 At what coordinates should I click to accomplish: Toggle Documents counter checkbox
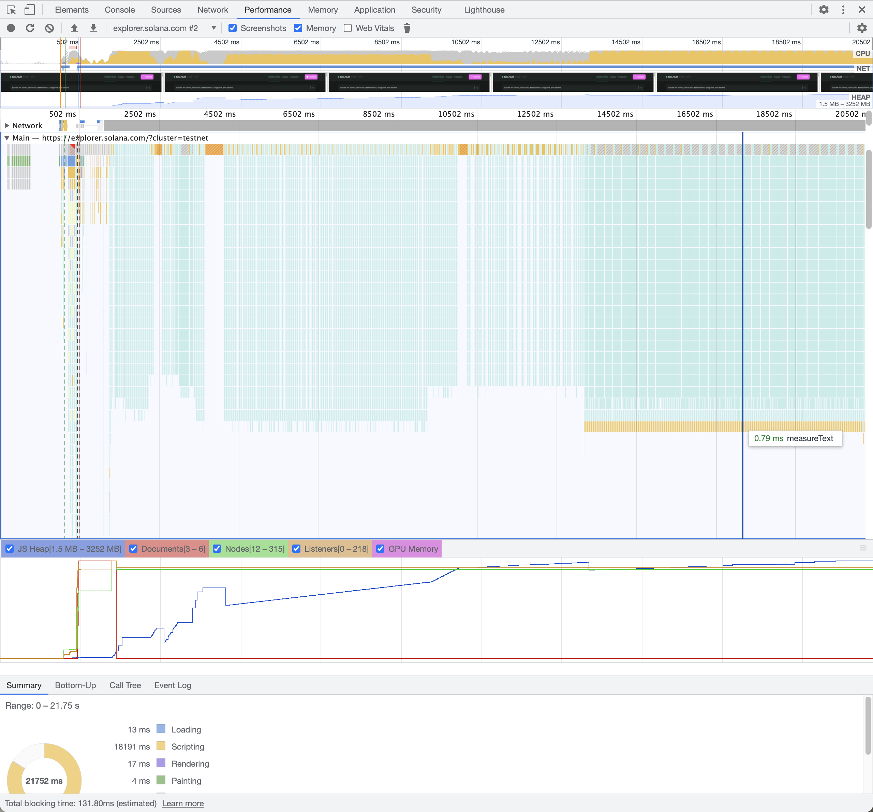click(x=133, y=549)
